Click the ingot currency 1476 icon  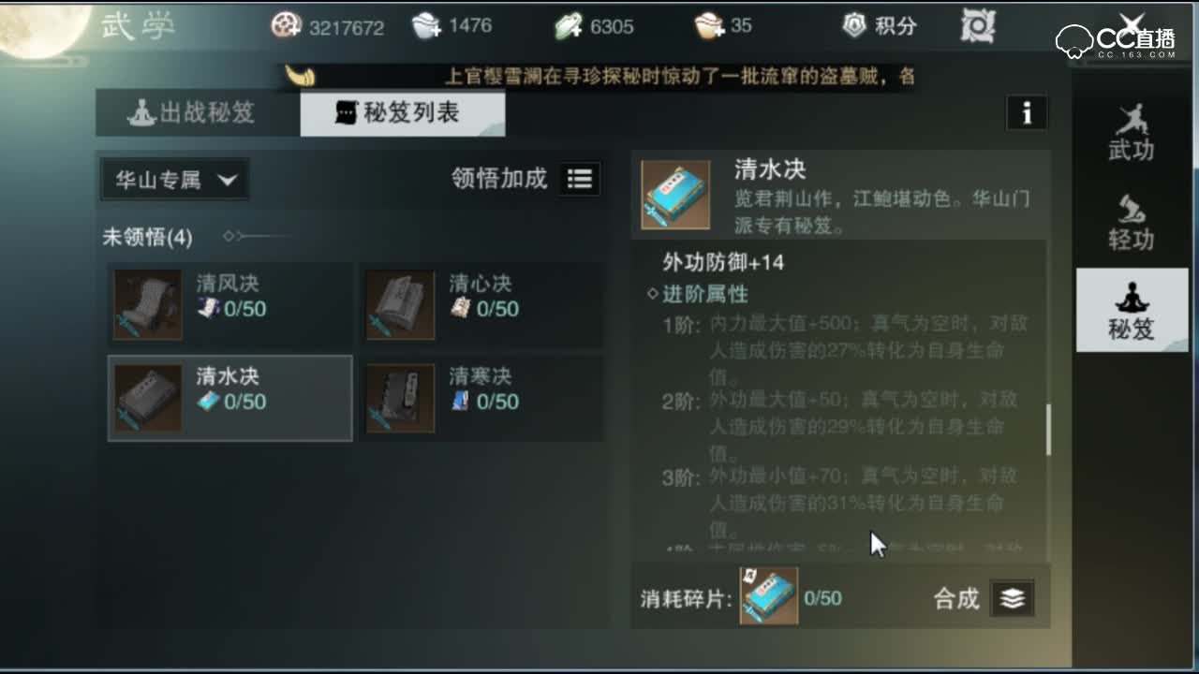tap(426, 26)
